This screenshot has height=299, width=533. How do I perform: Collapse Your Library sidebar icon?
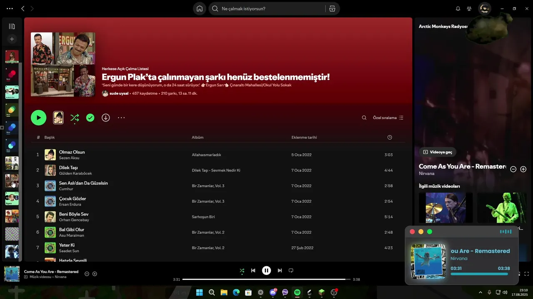pos(12,27)
